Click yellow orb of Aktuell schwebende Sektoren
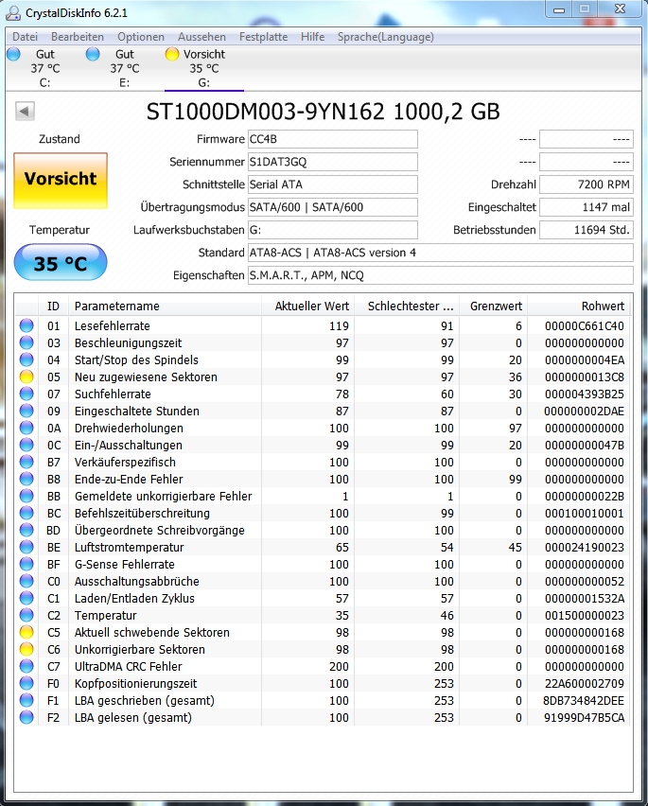This screenshot has height=806, width=648. click(x=26, y=632)
